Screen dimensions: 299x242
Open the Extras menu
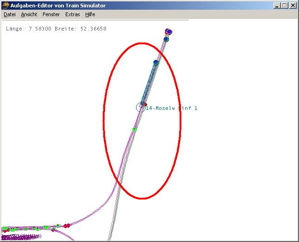72,14
